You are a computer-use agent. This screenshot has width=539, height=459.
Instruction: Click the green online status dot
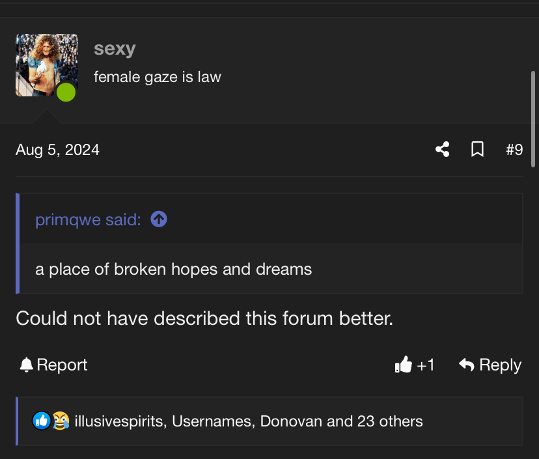[x=66, y=92]
